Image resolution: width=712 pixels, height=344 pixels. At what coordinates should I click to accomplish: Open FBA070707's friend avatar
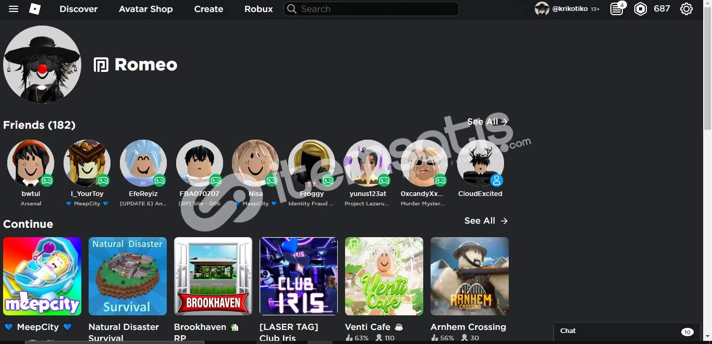(x=200, y=163)
